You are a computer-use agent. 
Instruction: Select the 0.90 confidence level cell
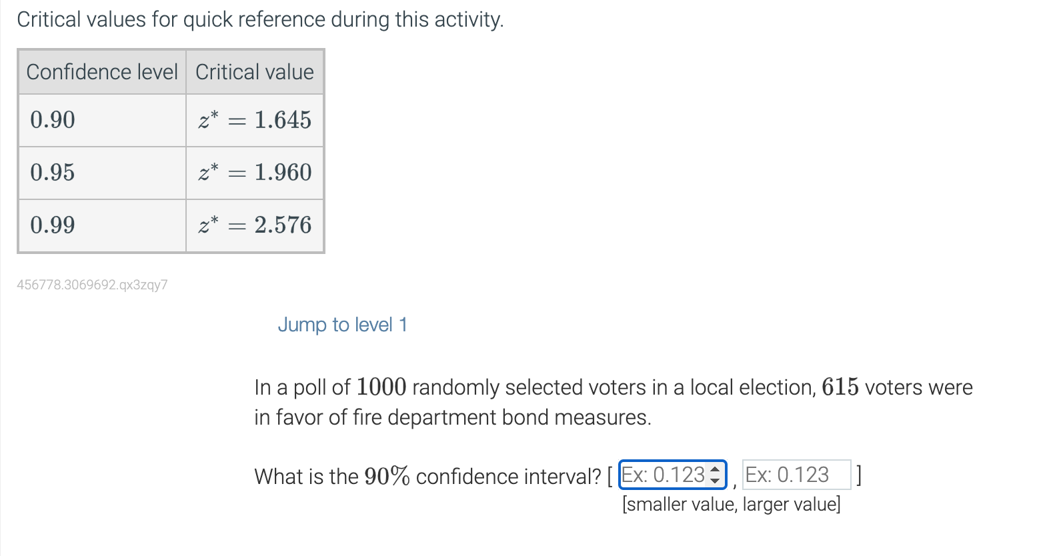pos(102,120)
